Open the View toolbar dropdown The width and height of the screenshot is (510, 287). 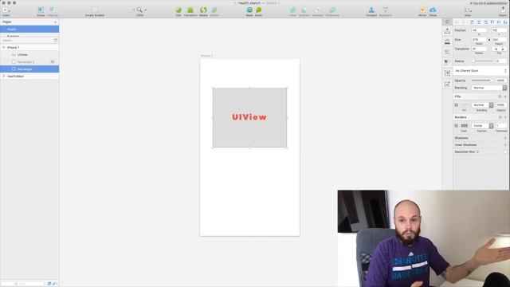[468, 10]
